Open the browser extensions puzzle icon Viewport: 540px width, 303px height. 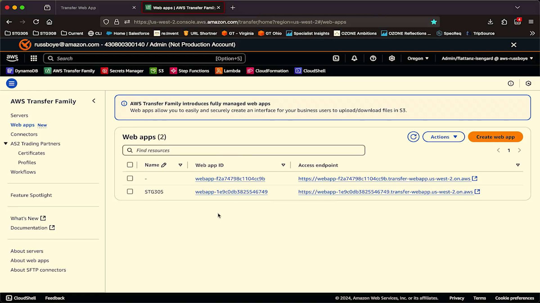504,22
